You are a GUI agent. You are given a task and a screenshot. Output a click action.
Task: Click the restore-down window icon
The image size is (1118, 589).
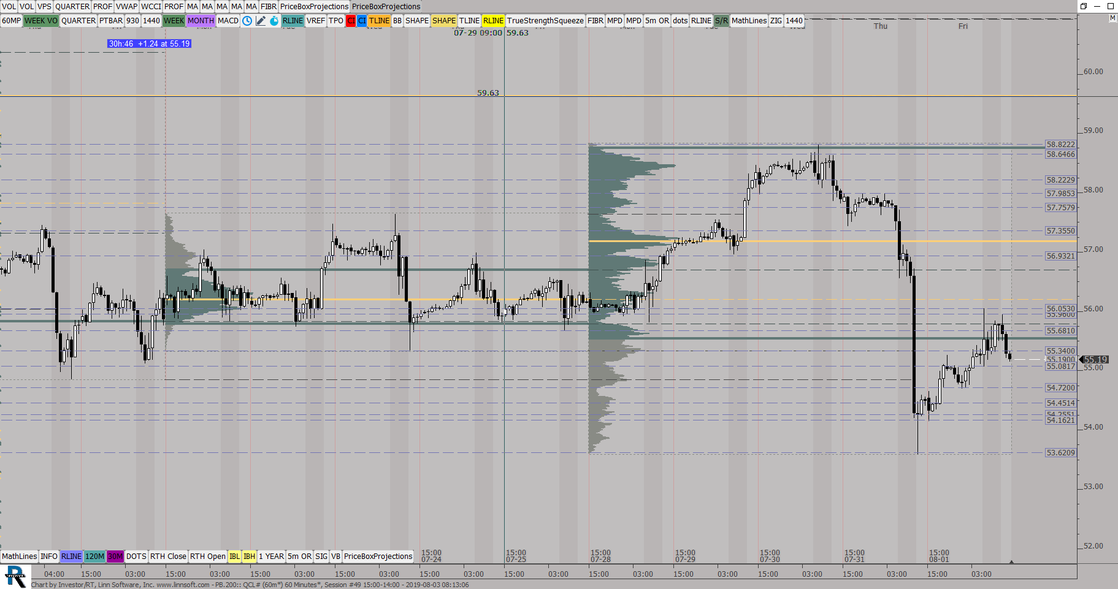coord(1084,6)
